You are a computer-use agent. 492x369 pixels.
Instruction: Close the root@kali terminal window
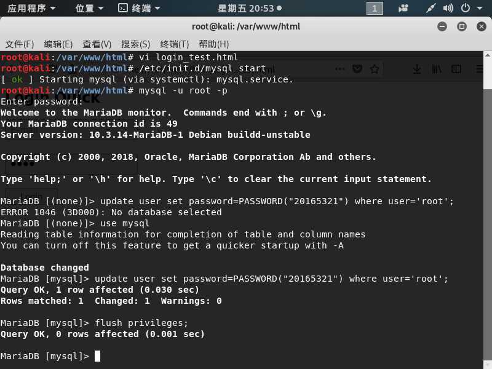tap(482, 26)
